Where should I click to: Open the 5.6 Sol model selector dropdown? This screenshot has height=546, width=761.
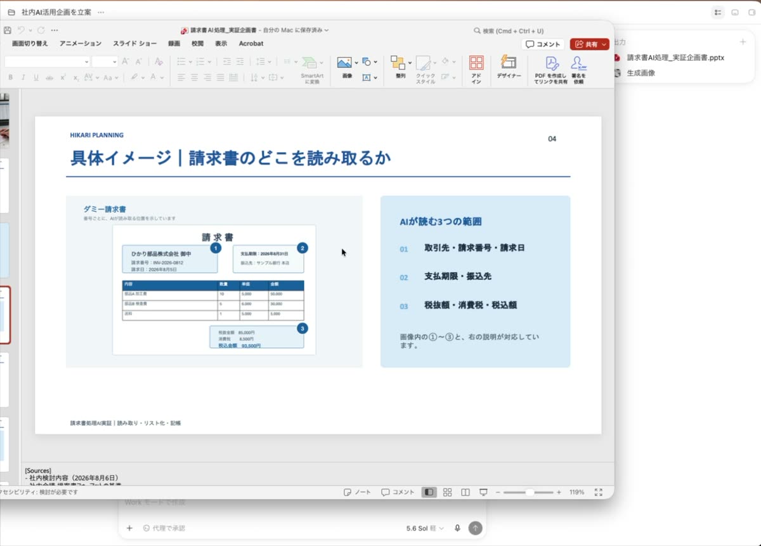425,528
